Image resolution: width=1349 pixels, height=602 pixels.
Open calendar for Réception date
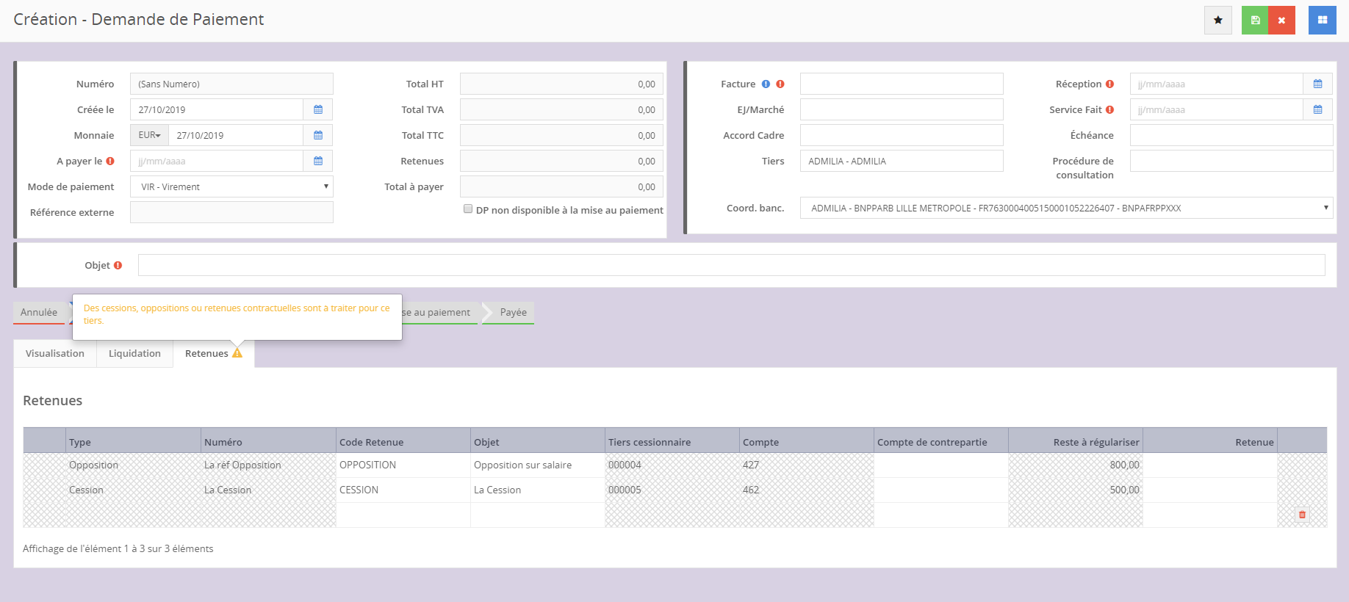click(1317, 84)
